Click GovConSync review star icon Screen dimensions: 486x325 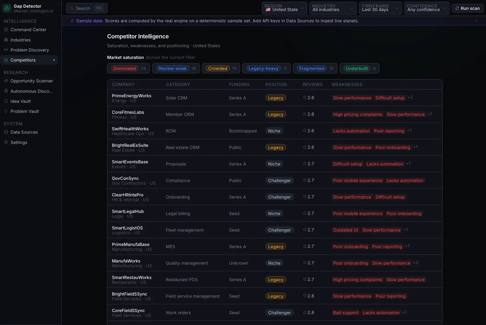(305, 180)
